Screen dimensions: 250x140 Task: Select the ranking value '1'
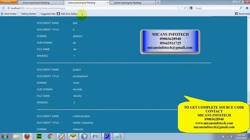point(74,56)
